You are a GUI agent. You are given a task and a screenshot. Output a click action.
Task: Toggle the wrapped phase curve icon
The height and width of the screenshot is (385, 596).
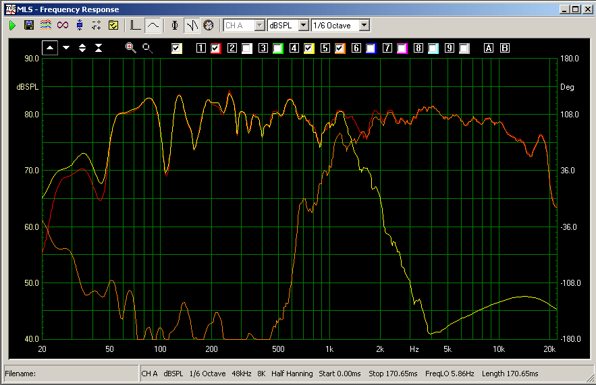point(192,26)
